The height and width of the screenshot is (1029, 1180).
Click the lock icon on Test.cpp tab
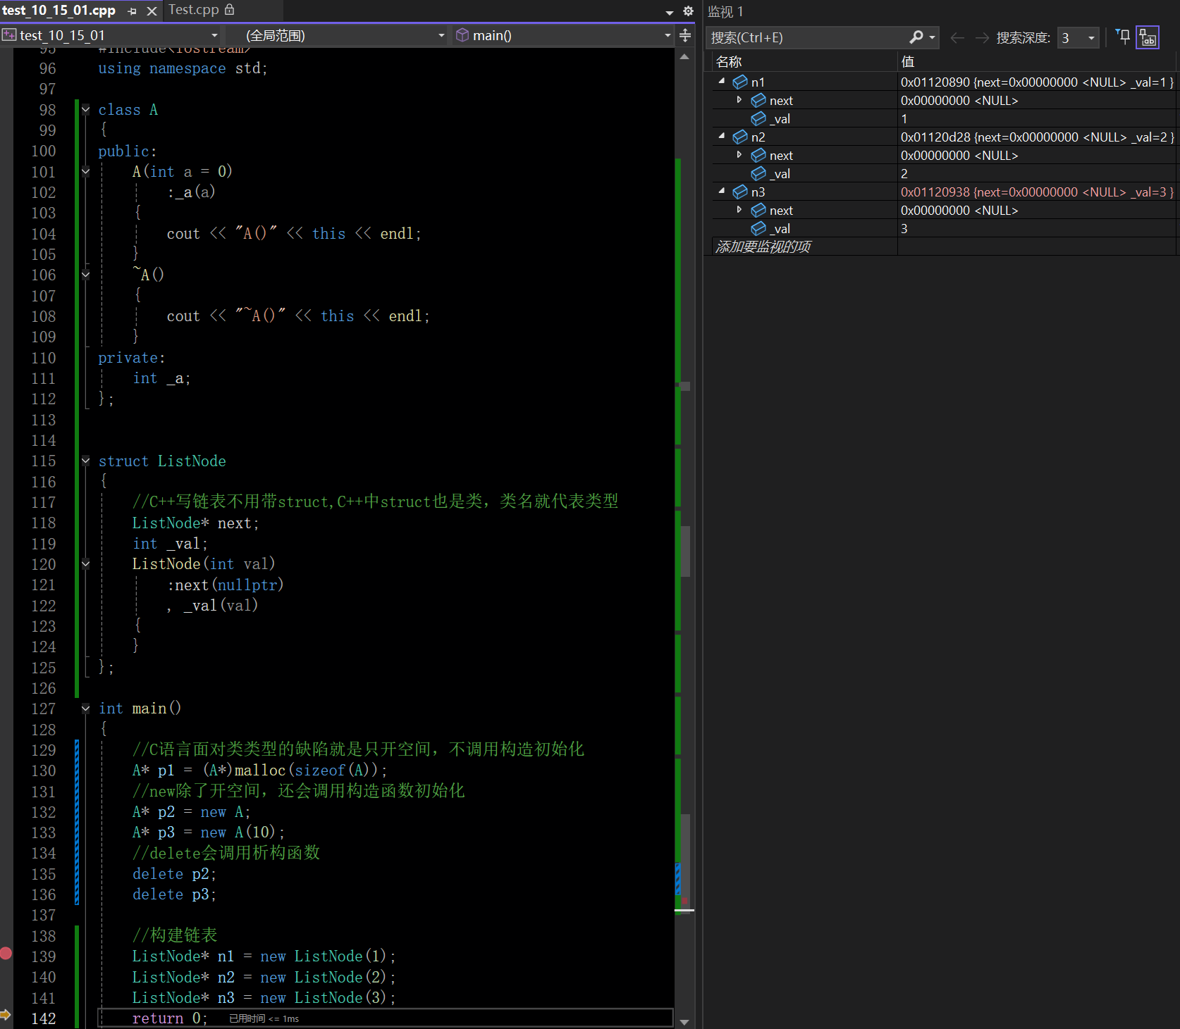[229, 10]
